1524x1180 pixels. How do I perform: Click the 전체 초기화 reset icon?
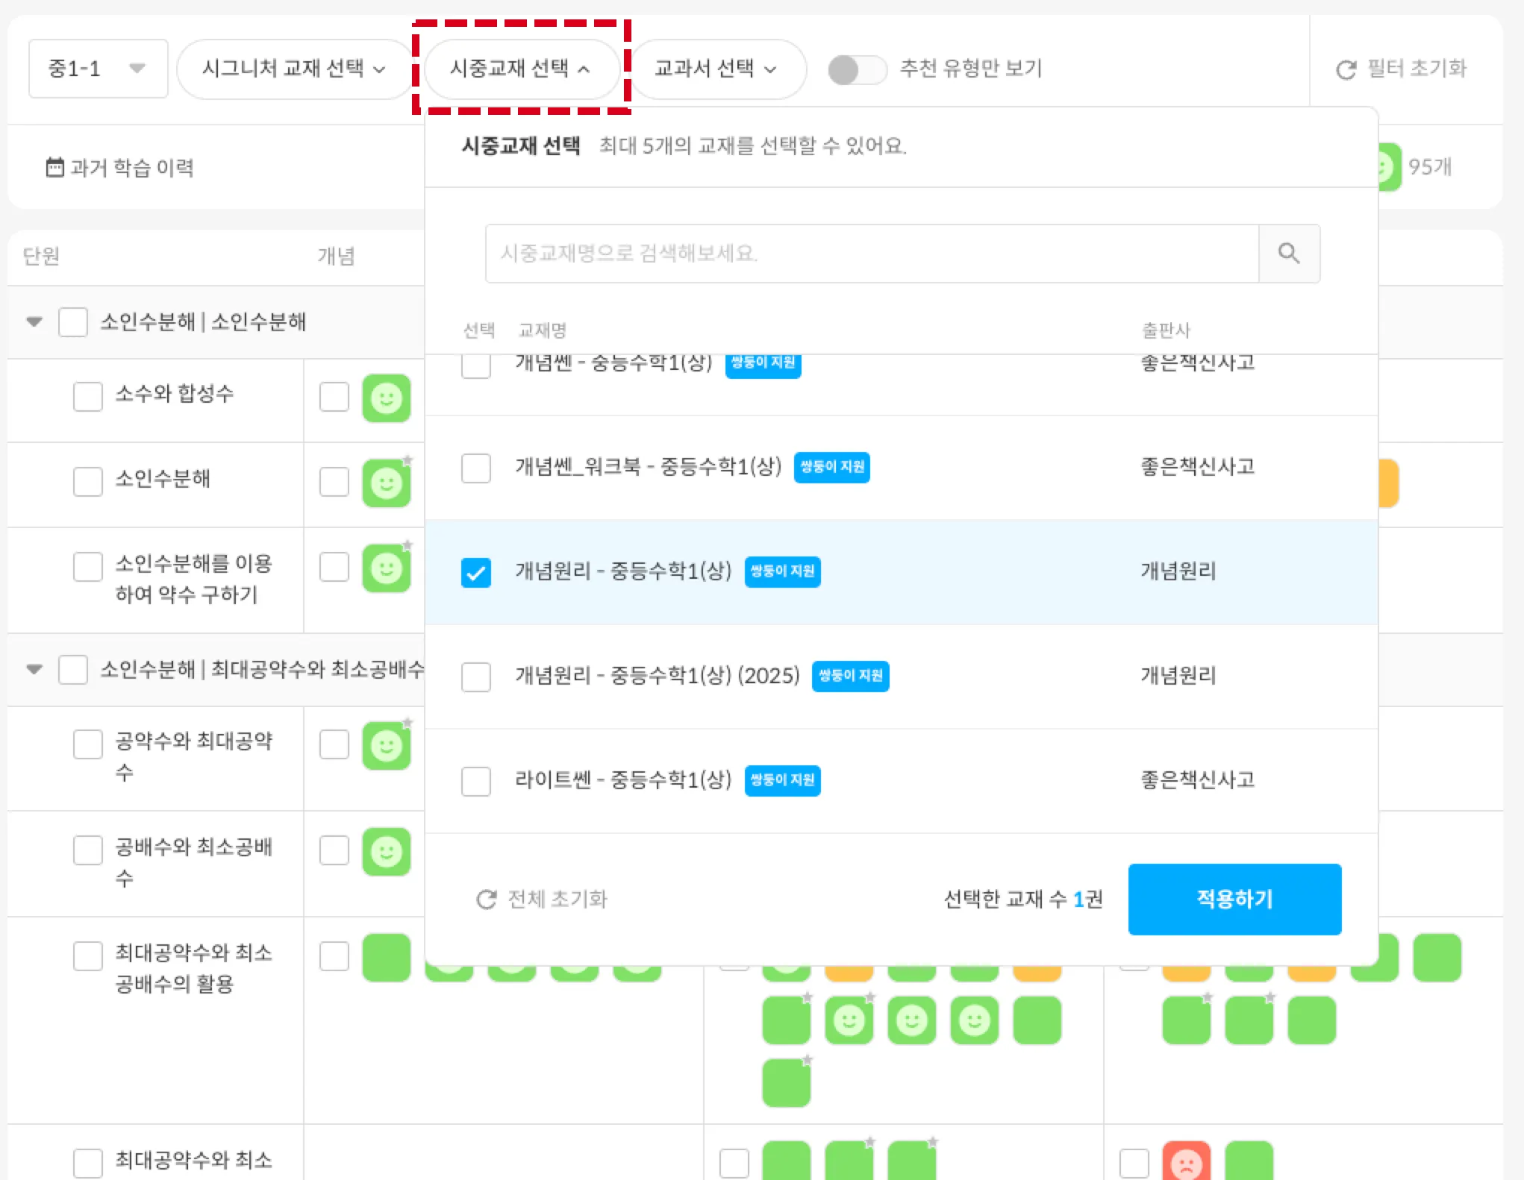[487, 900]
